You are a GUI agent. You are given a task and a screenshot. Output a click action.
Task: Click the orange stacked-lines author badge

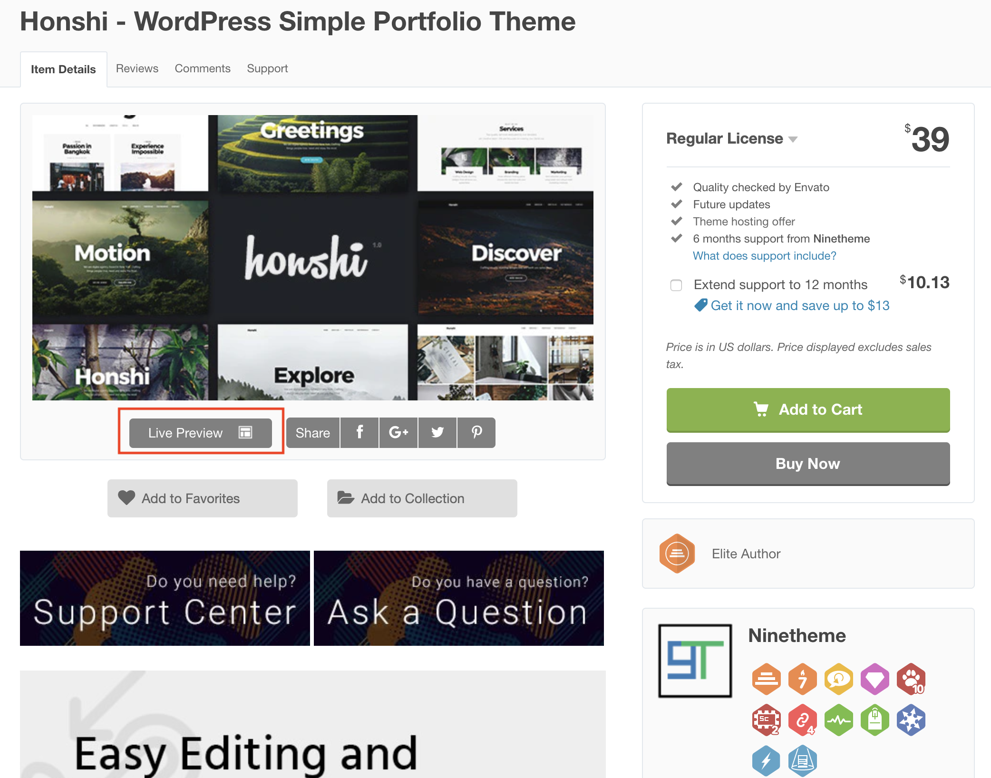coord(766,679)
